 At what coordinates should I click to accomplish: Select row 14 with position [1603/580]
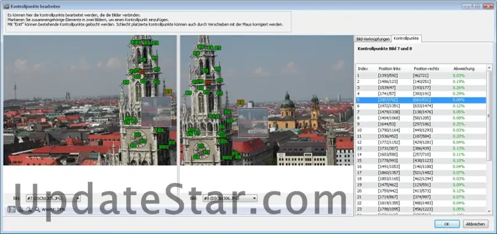(421, 154)
